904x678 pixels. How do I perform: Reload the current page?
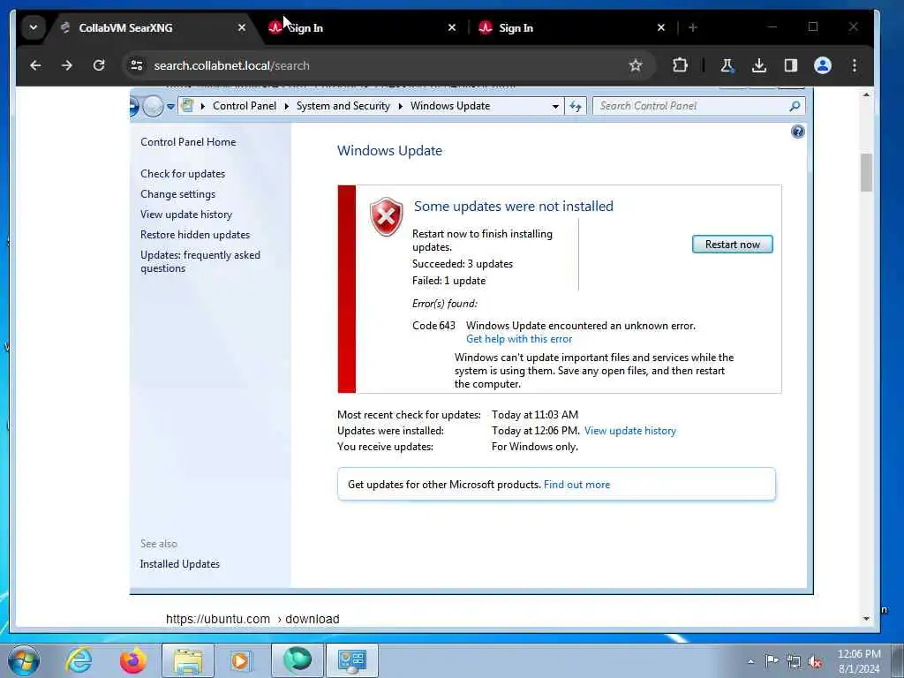(99, 65)
